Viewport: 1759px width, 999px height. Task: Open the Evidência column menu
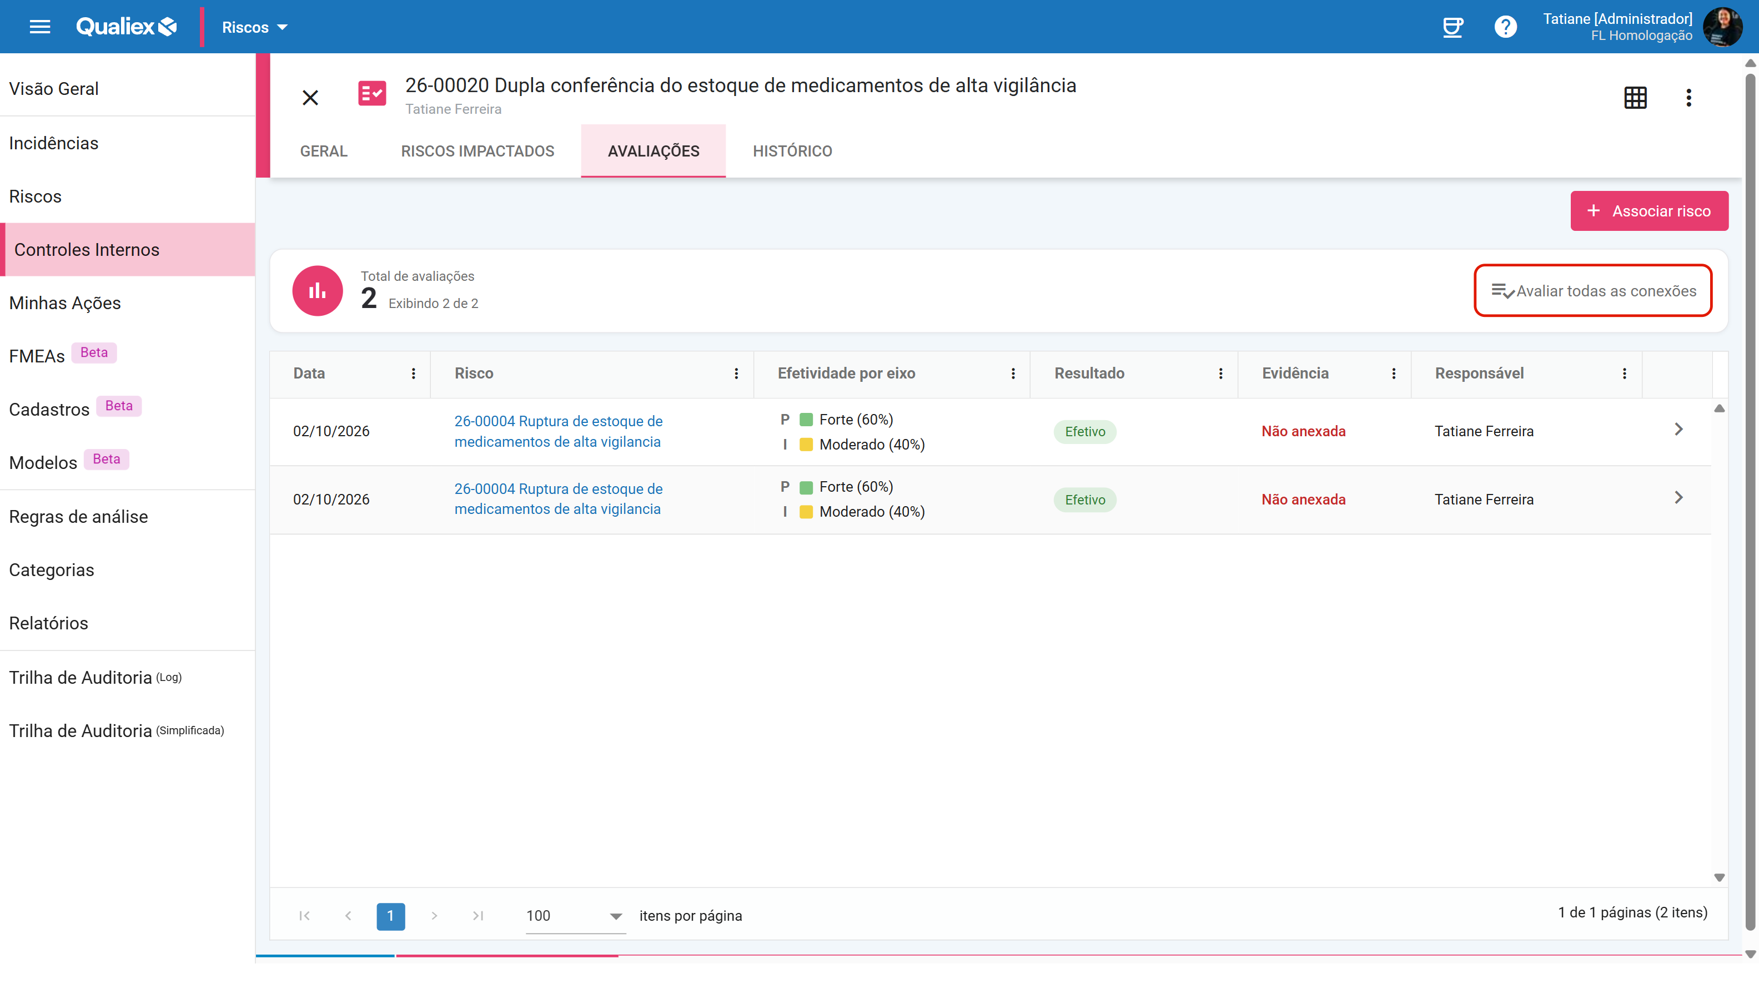click(1393, 374)
